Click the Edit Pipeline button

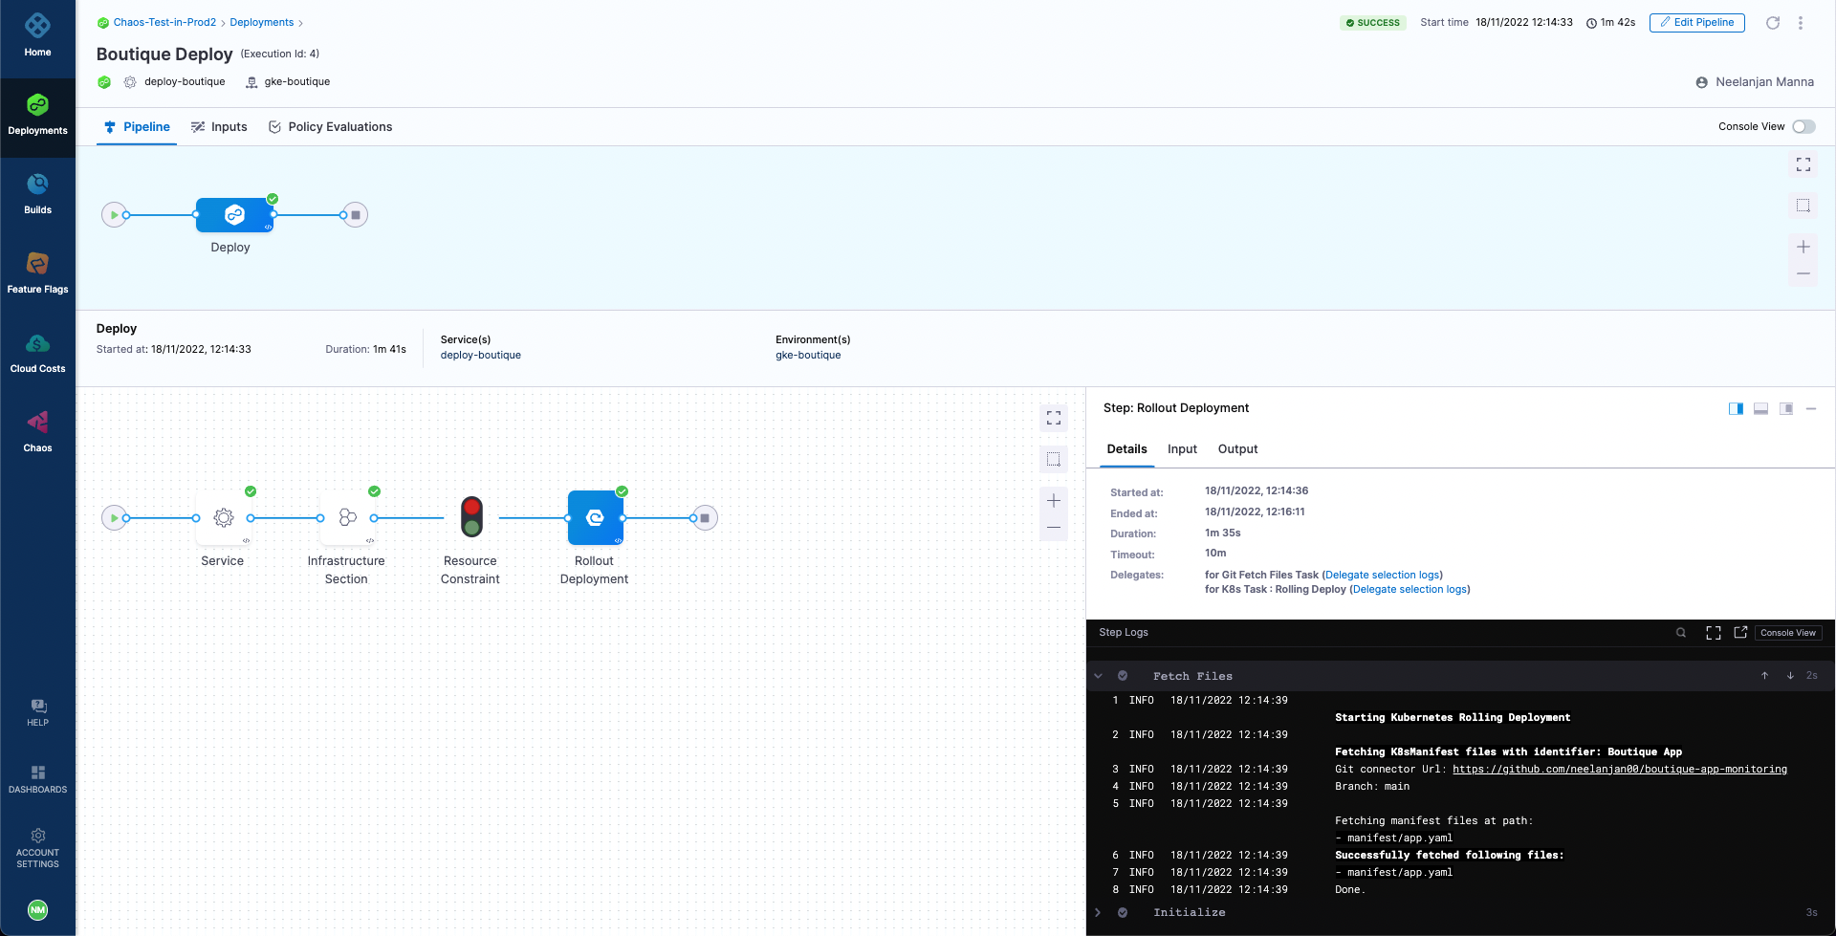pos(1696,22)
